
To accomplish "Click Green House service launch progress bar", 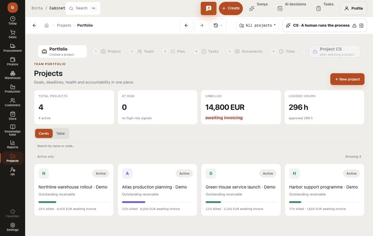I will [241, 202].
